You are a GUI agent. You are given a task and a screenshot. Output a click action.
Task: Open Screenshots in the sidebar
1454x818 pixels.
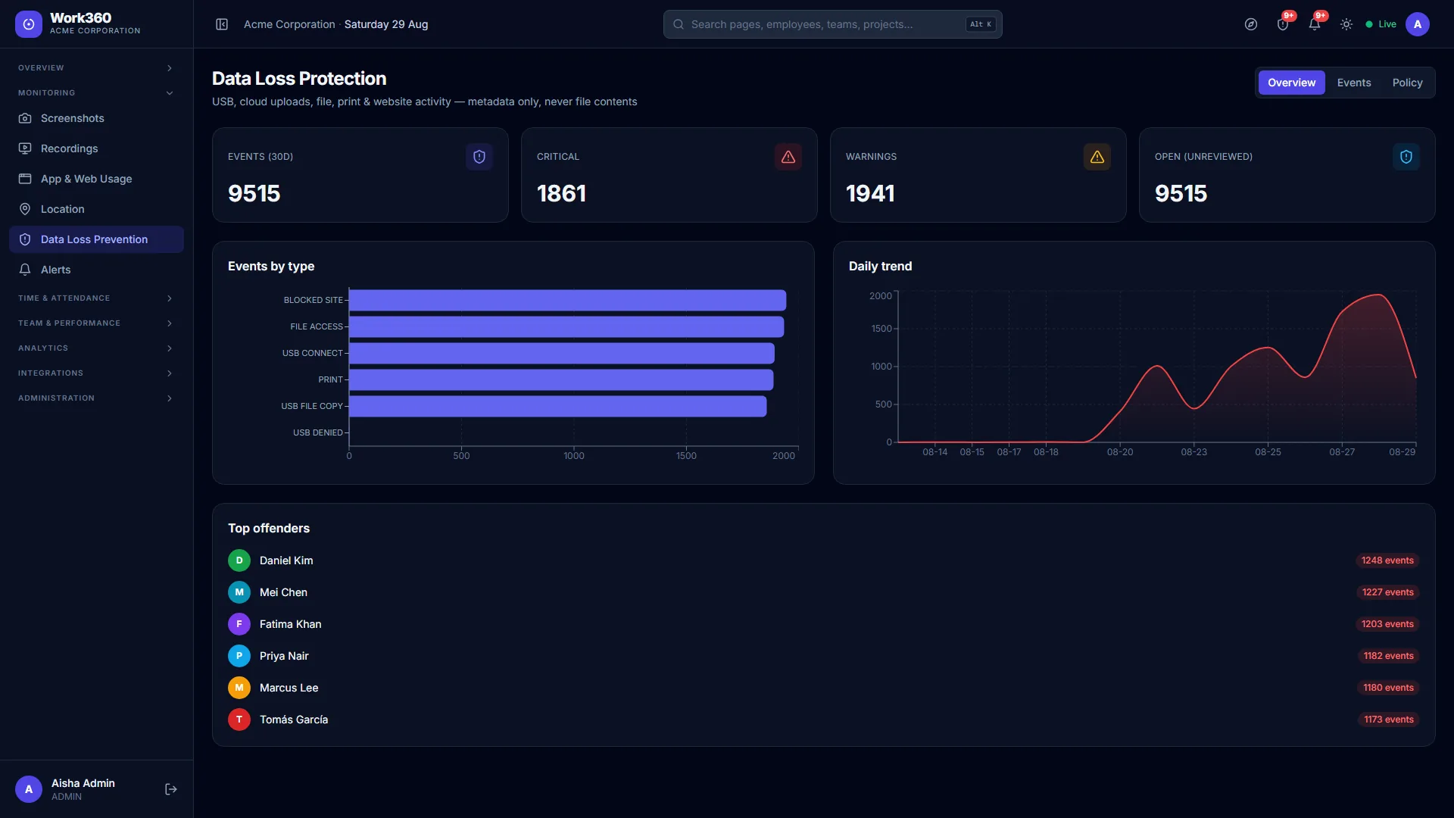pos(96,118)
